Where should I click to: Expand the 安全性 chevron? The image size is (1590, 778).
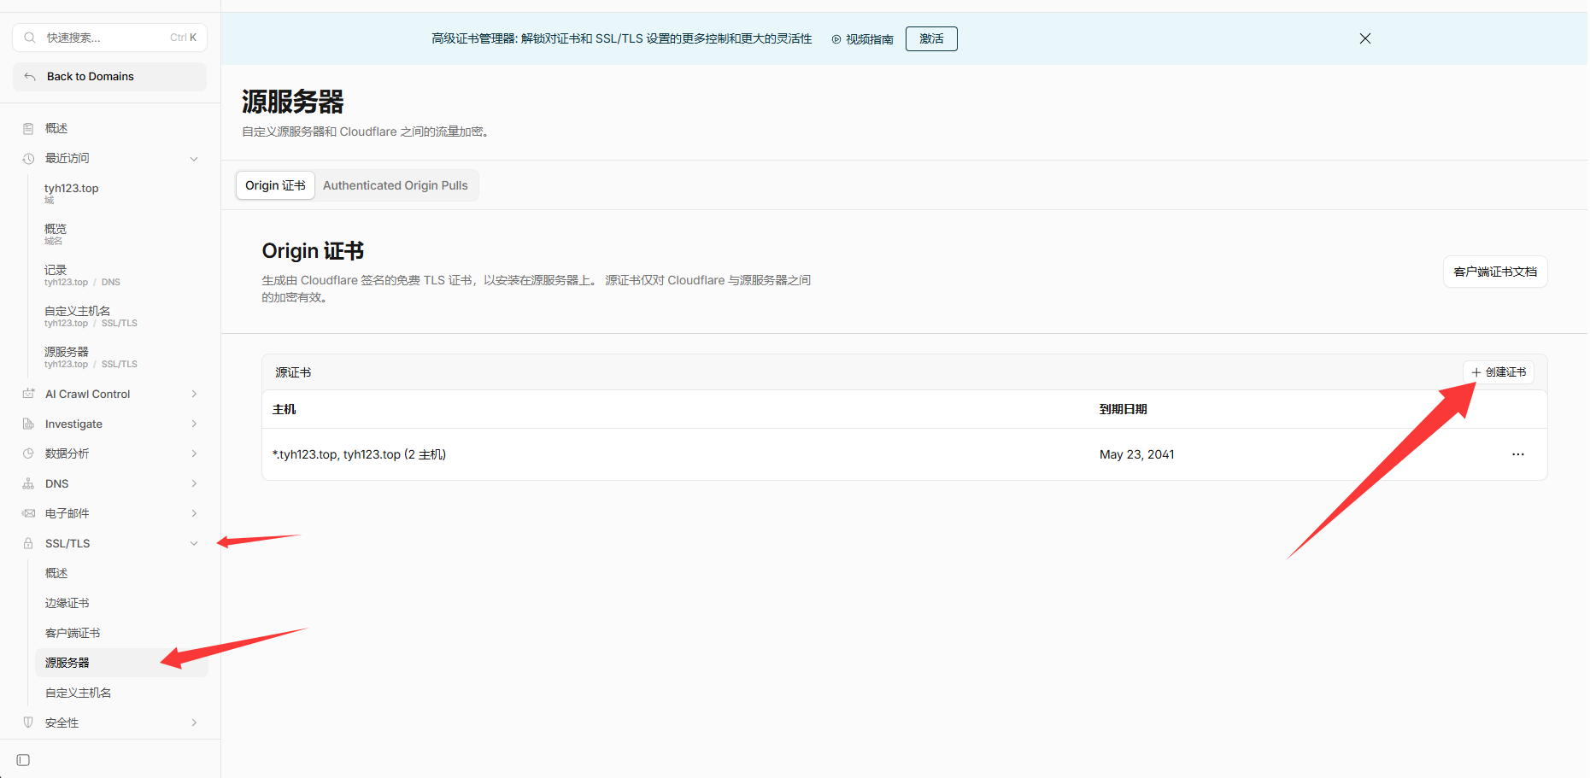[x=194, y=722]
